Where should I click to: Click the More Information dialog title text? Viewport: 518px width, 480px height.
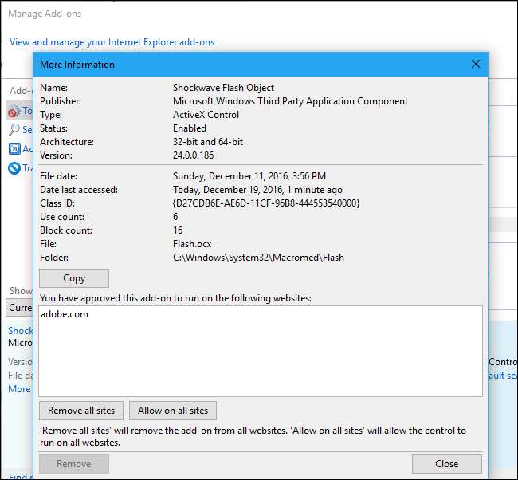click(x=77, y=65)
